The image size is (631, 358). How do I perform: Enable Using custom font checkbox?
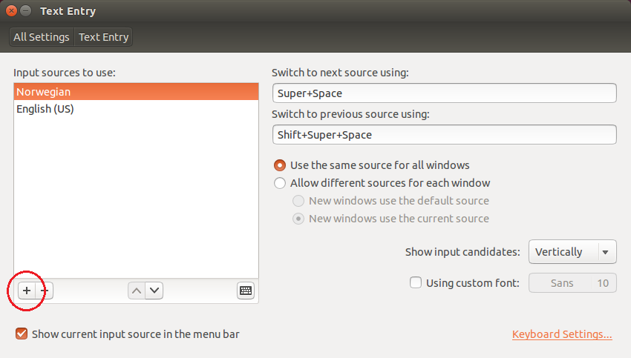tap(416, 282)
